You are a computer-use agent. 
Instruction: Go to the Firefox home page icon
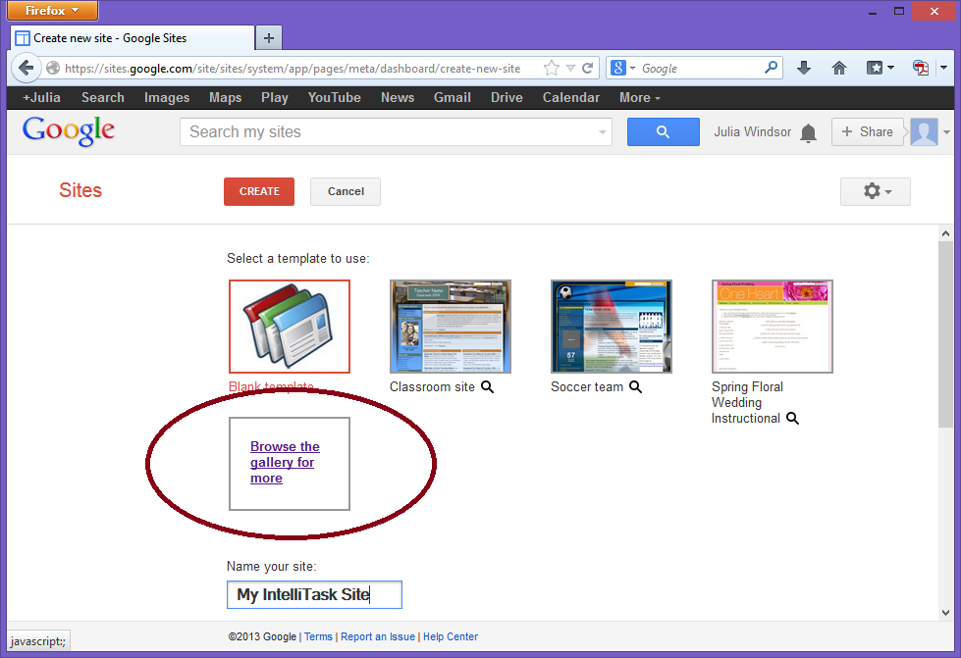click(838, 68)
